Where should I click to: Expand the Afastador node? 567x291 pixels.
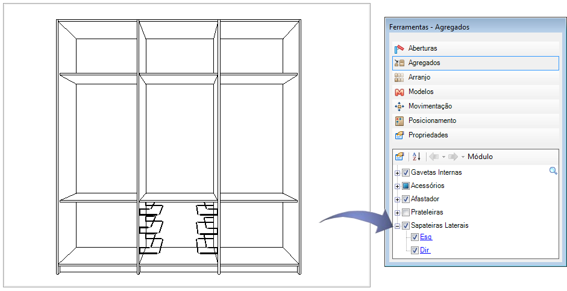pos(398,199)
